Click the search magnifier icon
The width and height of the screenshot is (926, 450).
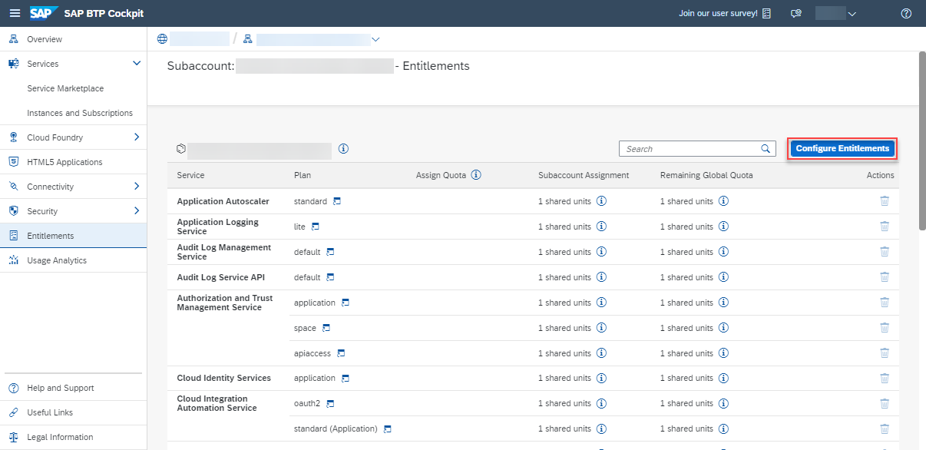[x=766, y=149]
